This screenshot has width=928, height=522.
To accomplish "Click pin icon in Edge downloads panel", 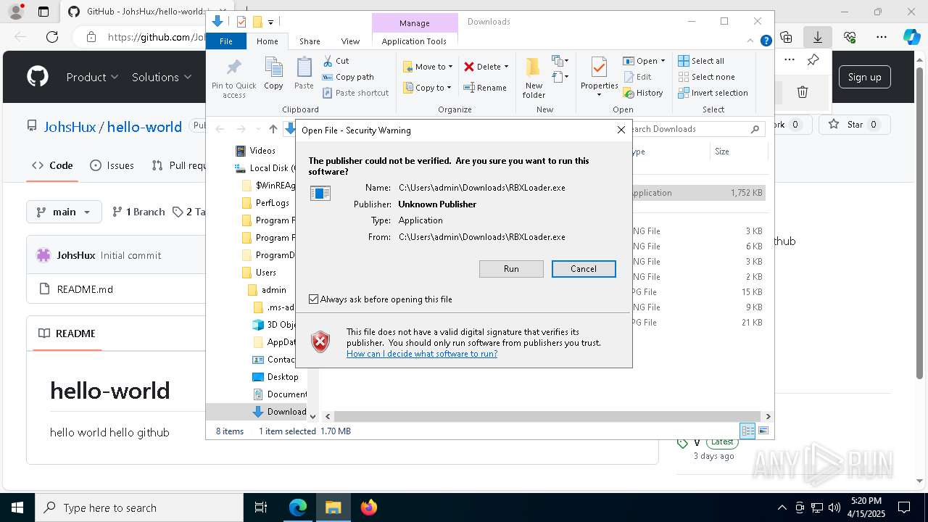I will (x=813, y=59).
